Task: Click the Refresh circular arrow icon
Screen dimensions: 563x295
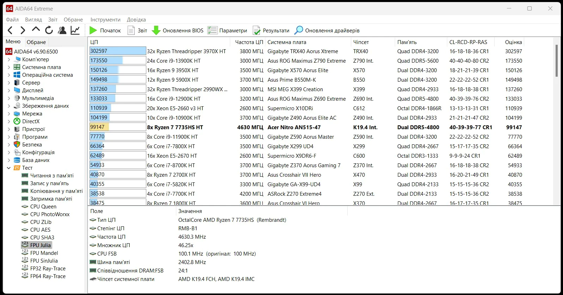Action: pos(49,30)
